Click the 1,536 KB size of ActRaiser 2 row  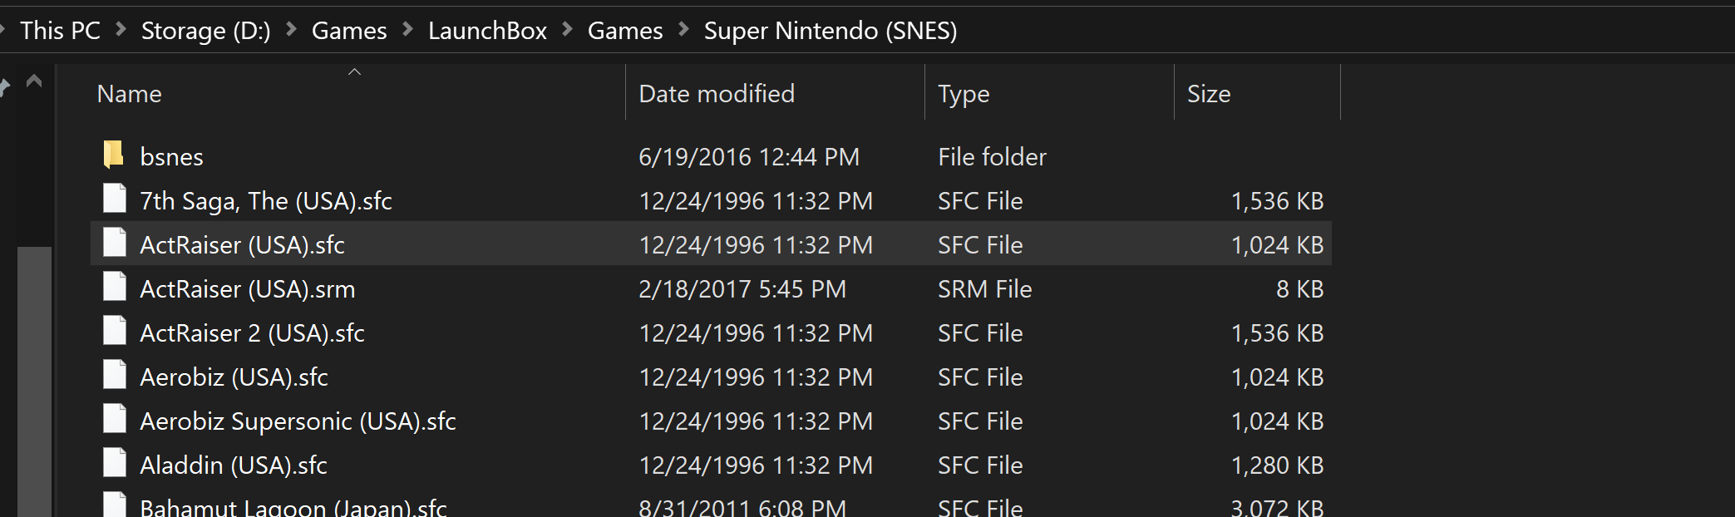tap(1277, 332)
